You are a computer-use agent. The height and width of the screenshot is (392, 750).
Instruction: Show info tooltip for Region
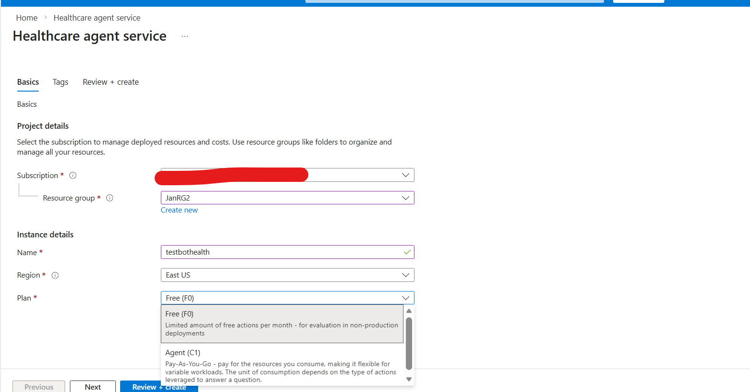55,275
